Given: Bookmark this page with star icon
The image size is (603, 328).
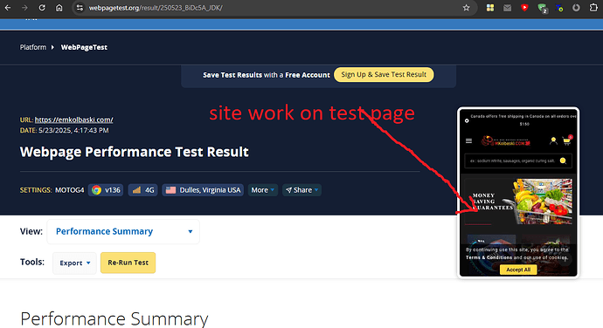Looking at the screenshot, I should 466,8.
